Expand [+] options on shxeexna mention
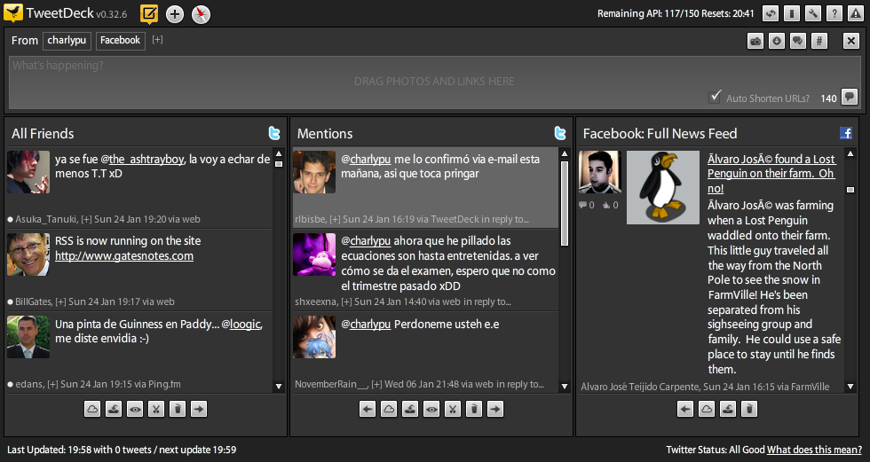Image resolution: width=870 pixels, height=462 pixels. (x=346, y=301)
